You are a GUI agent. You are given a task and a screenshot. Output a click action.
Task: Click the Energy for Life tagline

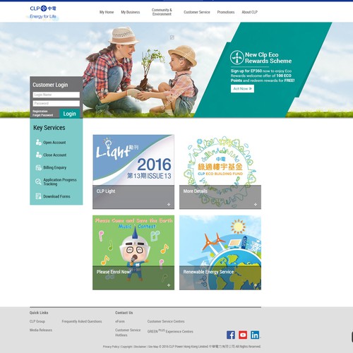tap(43, 16)
